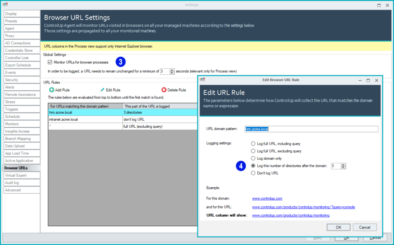Open the Display settings tab
Screen dimensions: 394x245
tap(22, 14)
